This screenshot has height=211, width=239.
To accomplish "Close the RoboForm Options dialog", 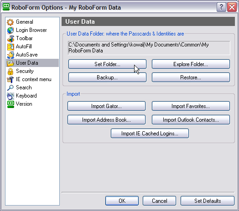I will tap(232, 7).
